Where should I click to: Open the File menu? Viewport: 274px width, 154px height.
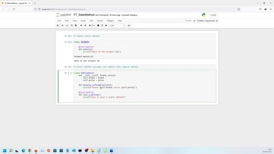coord(60,21)
